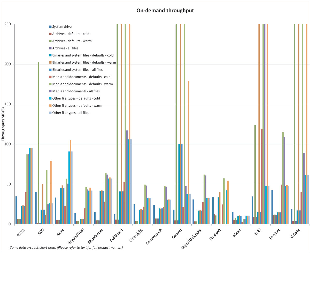Click the 0 y-axis value
Viewport: 310px width, 295px height.
click(10, 224)
